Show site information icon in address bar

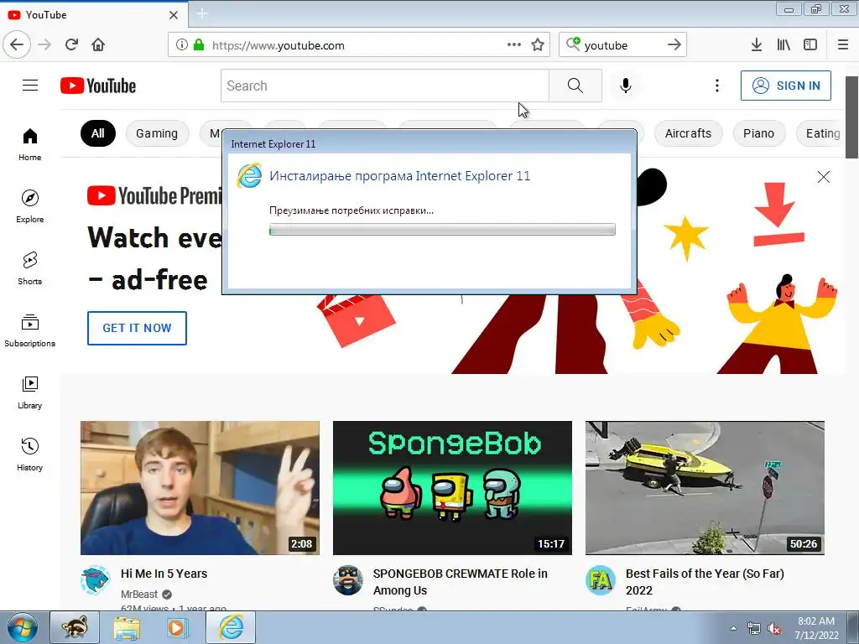coord(181,44)
